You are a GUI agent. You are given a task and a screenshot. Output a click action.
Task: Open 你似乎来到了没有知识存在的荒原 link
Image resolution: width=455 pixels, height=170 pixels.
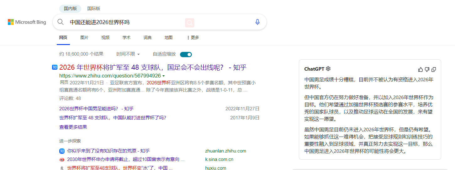108,151
